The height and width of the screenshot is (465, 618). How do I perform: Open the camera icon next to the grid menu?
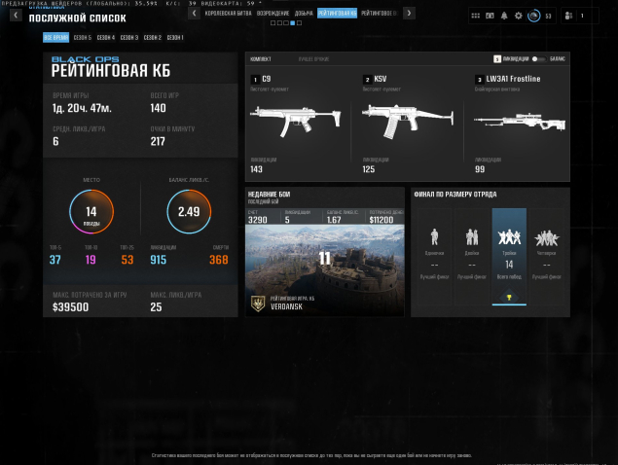tap(490, 16)
